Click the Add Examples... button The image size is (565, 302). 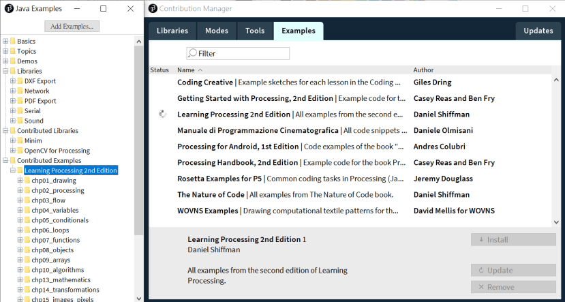click(x=72, y=27)
